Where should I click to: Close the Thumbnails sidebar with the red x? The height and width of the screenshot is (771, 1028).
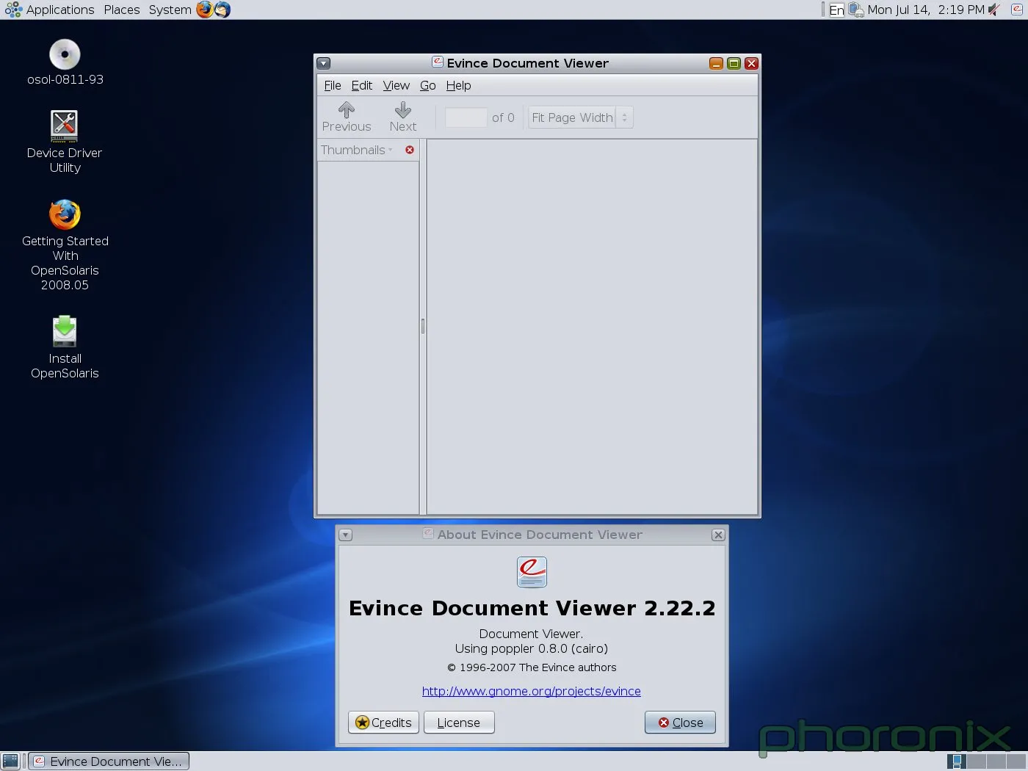(410, 150)
